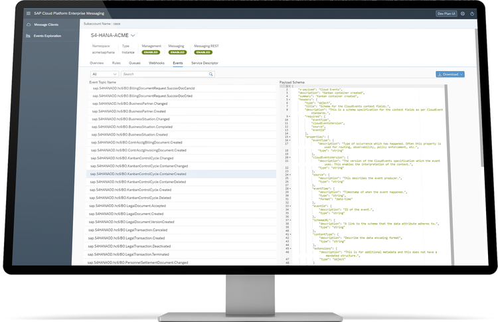Select KanbanControlCycle.Created event topic
Image resolution: width=498 pixels, height=322 pixels.
tap(181, 190)
